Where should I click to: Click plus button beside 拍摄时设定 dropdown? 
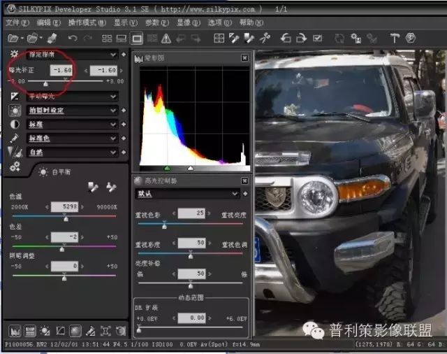tap(124, 111)
